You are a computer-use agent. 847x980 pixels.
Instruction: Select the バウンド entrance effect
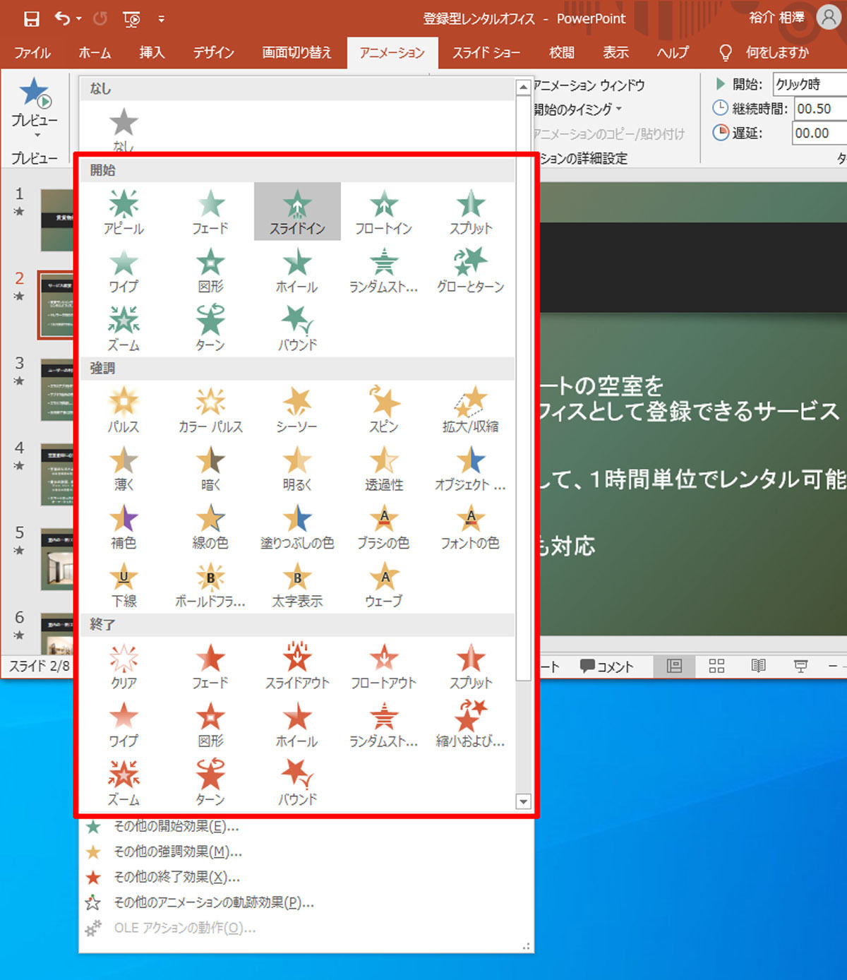coord(297,328)
